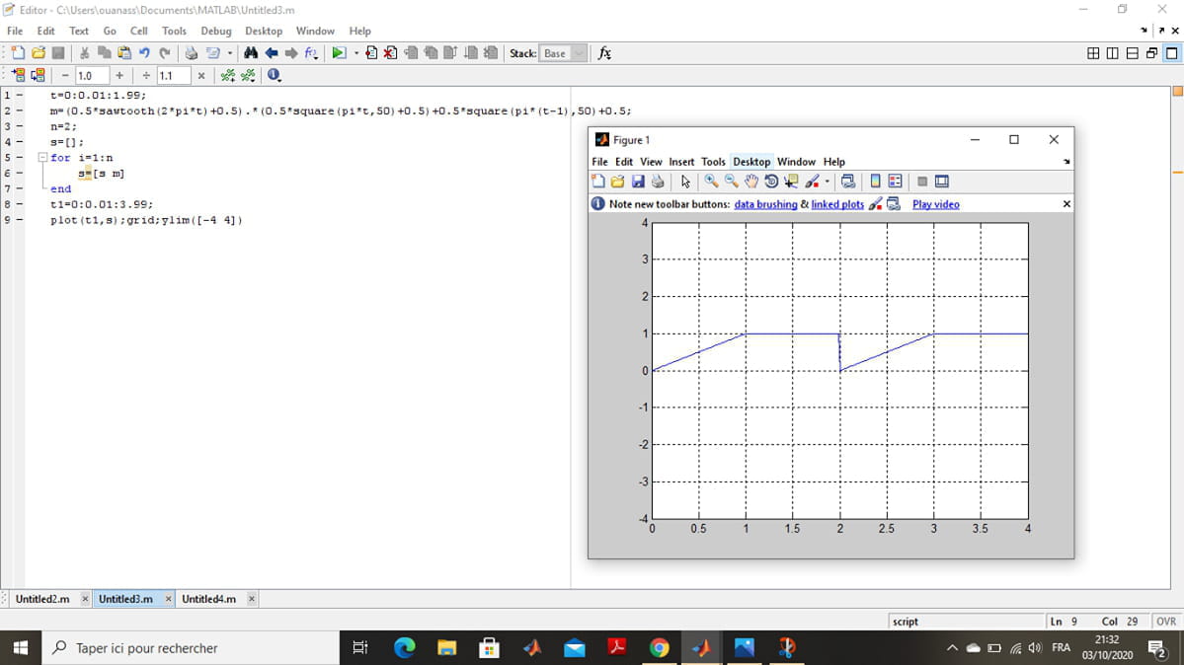1184x665 pixels.
Task: Open the Debug menu in the editor
Action: tap(215, 31)
